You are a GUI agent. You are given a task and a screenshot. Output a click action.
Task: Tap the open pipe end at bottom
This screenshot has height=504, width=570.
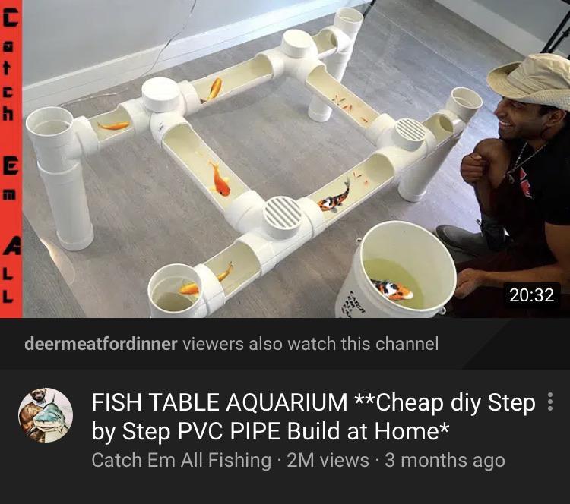coord(176,291)
